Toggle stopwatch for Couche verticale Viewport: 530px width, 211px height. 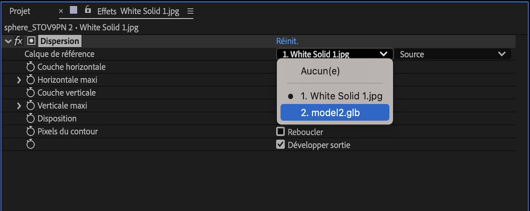[30, 93]
